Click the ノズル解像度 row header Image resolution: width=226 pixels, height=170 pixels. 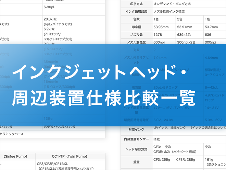pyautogui.click(x=136, y=42)
